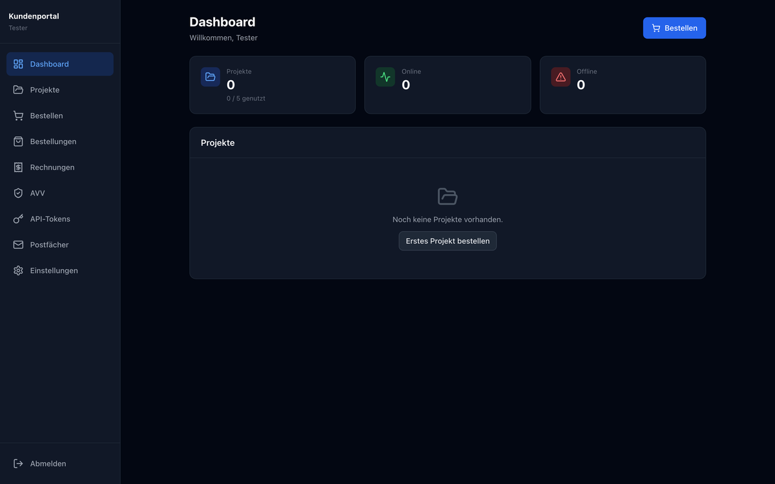
Task: Click the Bestellen cart icon in sidebar
Action: (x=18, y=116)
